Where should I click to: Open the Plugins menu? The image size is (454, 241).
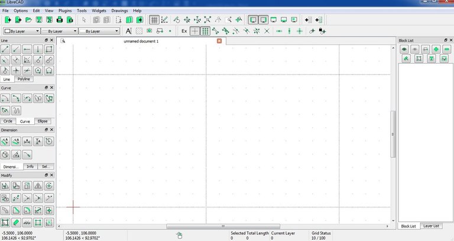[65, 11]
